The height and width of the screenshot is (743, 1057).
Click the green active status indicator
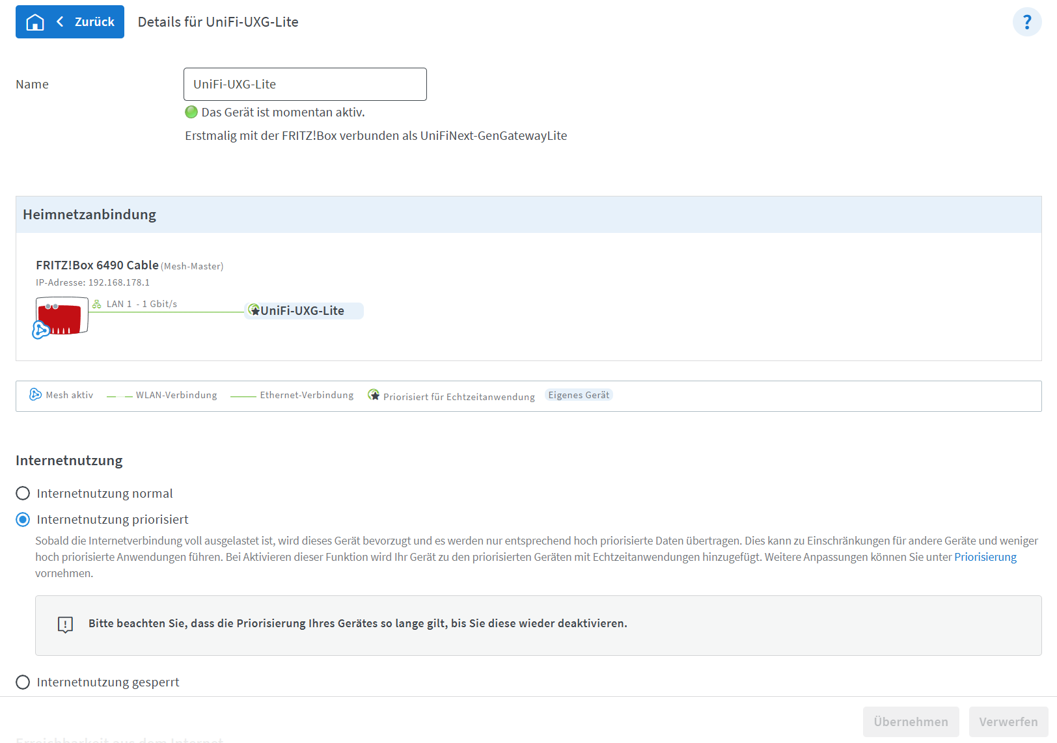tap(191, 112)
